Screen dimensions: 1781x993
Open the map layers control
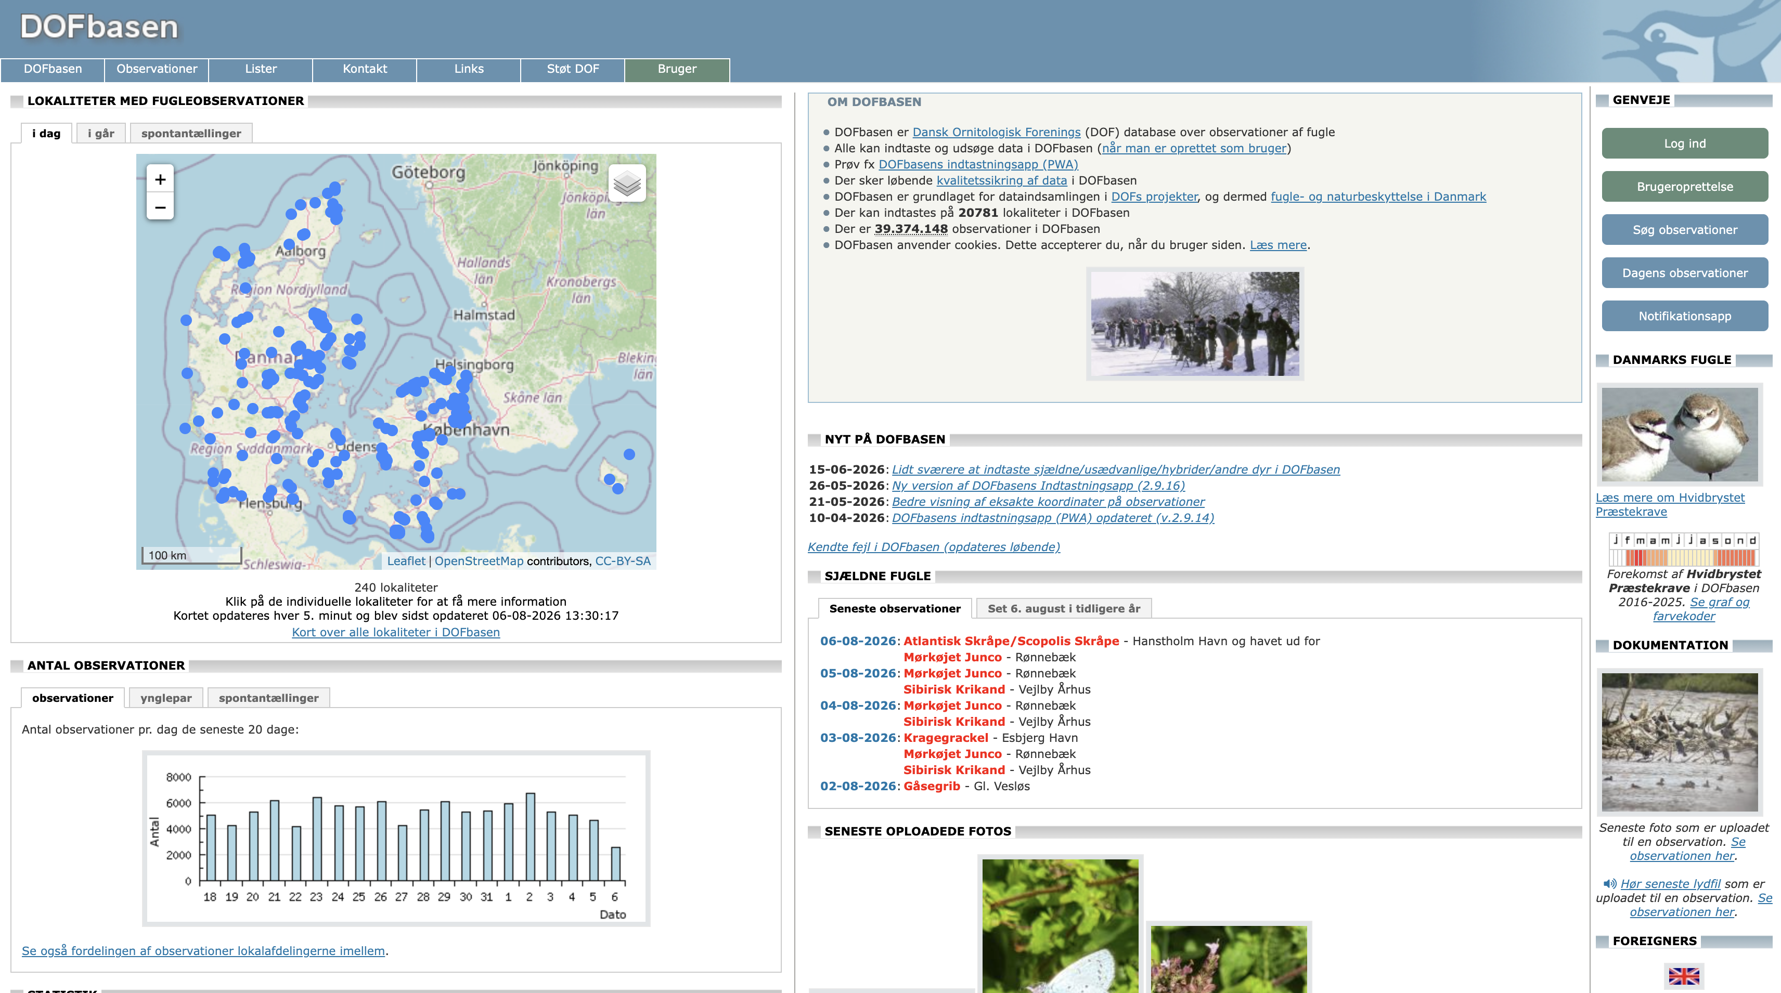(627, 183)
